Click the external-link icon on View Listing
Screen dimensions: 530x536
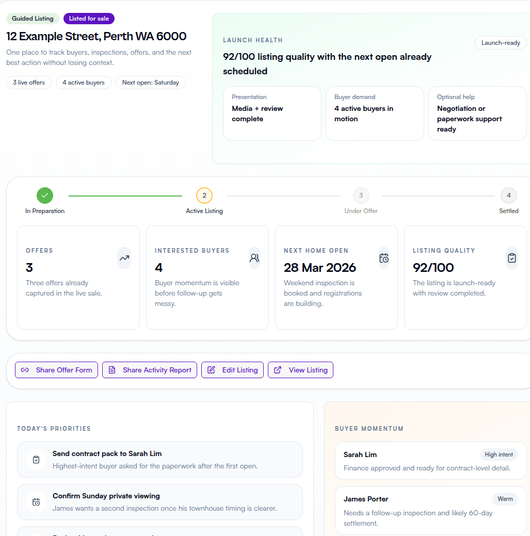pyautogui.click(x=278, y=370)
